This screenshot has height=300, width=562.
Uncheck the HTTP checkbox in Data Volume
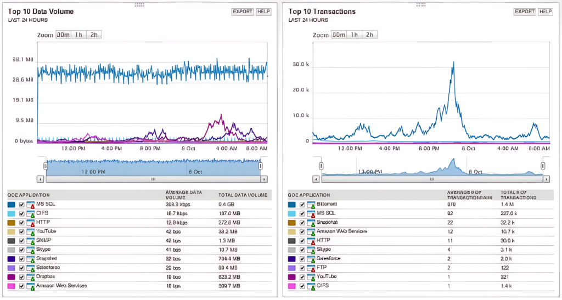coord(21,223)
